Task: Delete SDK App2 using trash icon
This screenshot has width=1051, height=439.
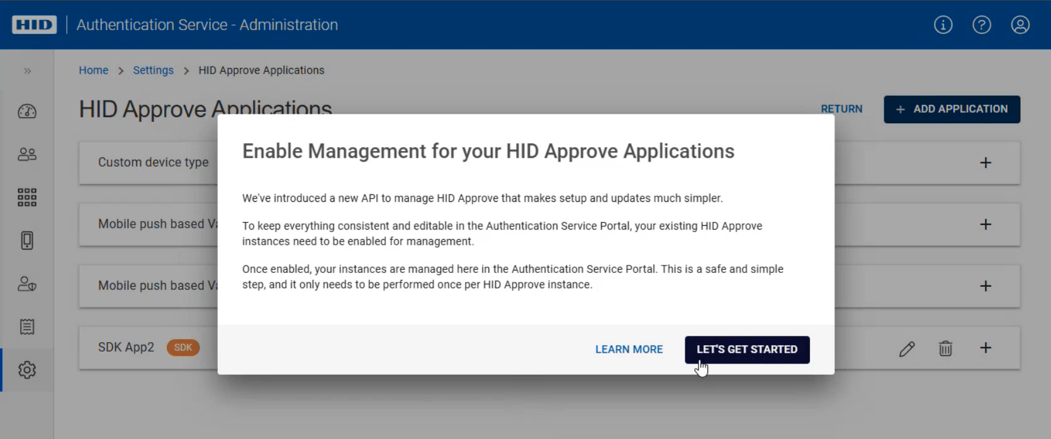Action: coord(945,348)
